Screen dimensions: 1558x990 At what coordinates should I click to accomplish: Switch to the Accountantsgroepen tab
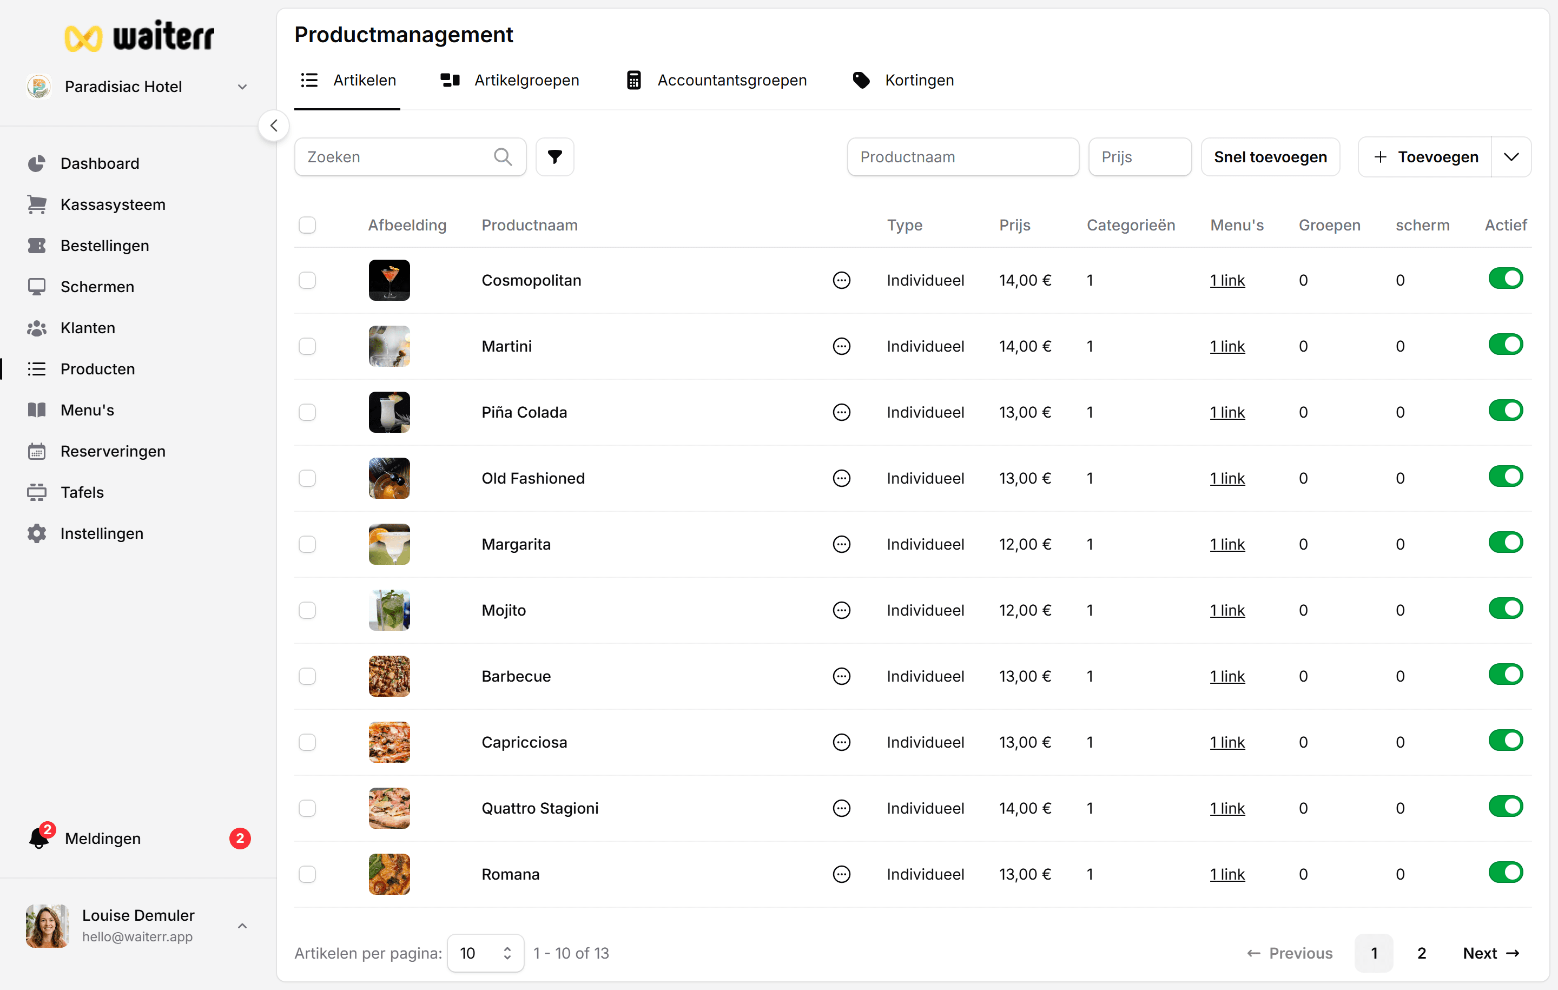coord(716,80)
